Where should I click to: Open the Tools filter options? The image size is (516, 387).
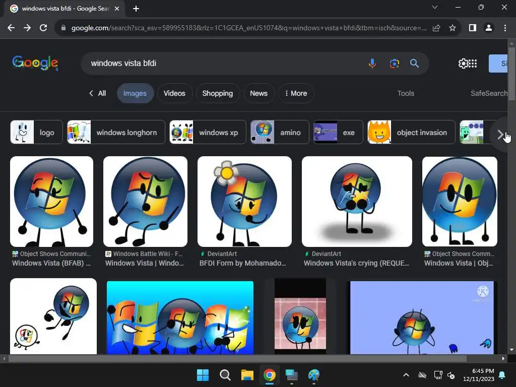point(406,93)
